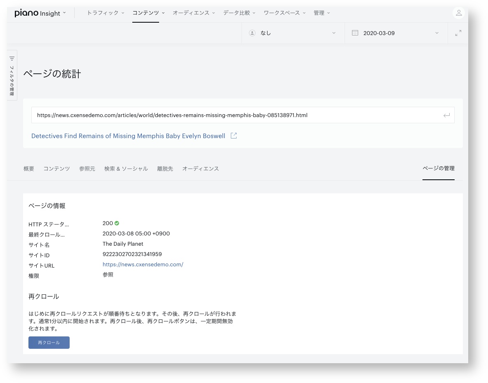Click the 権限 label
Image resolution: width=488 pixels, height=383 pixels.
pyautogui.click(x=34, y=275)
